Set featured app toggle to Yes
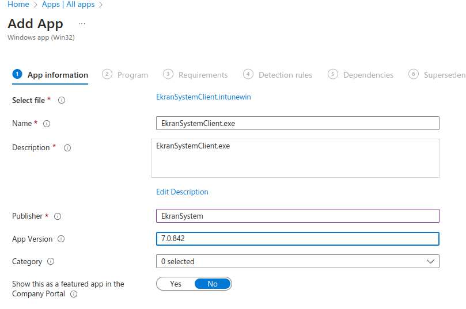The height and width of the screenshot is (309, 466). [176, 284]
